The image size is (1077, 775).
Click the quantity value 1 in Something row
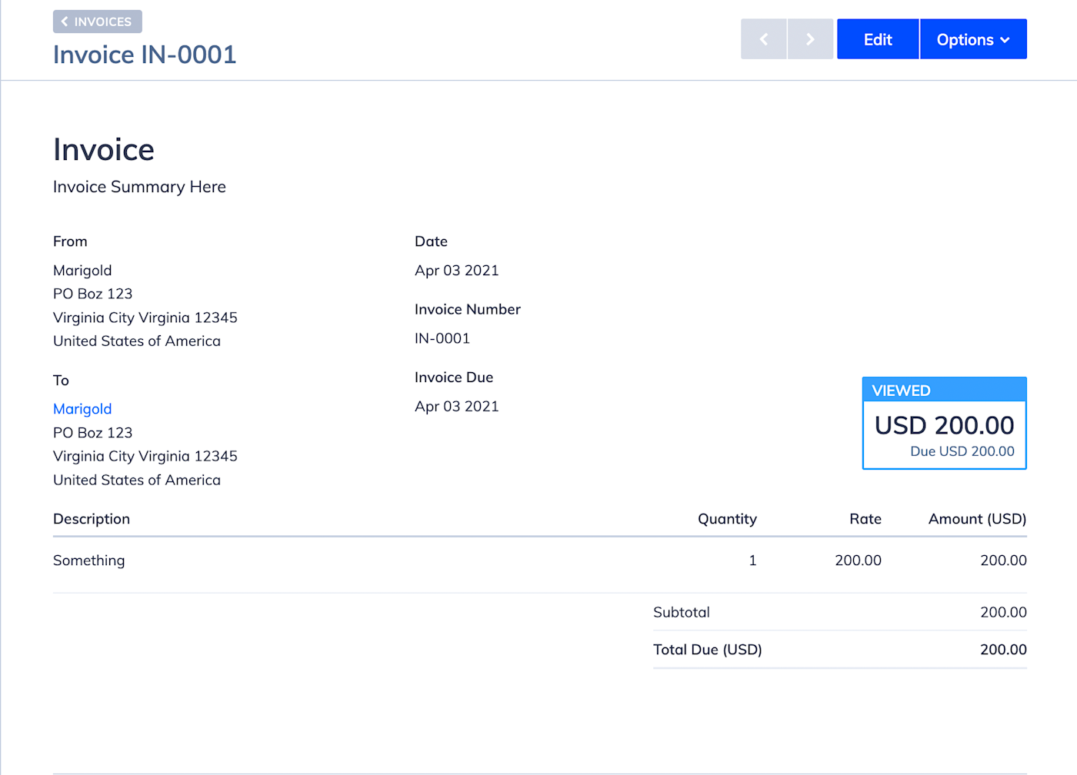point(753,560)
